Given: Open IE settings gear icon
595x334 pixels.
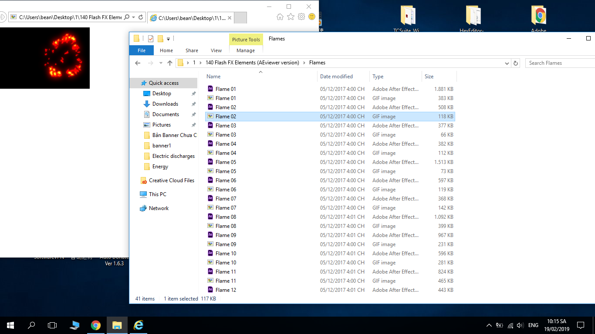Looking at the screenshot, I should point(301,17).
